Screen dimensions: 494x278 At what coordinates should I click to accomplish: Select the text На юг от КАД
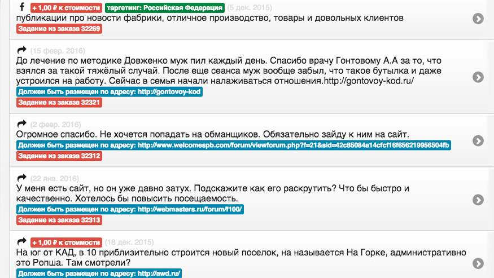click(x=241, y=257)
